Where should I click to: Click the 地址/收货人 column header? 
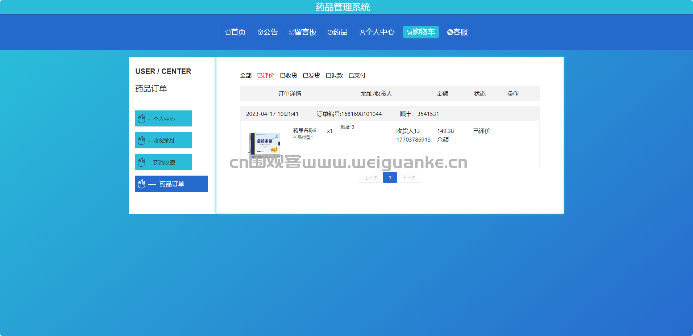coord(376,93)
